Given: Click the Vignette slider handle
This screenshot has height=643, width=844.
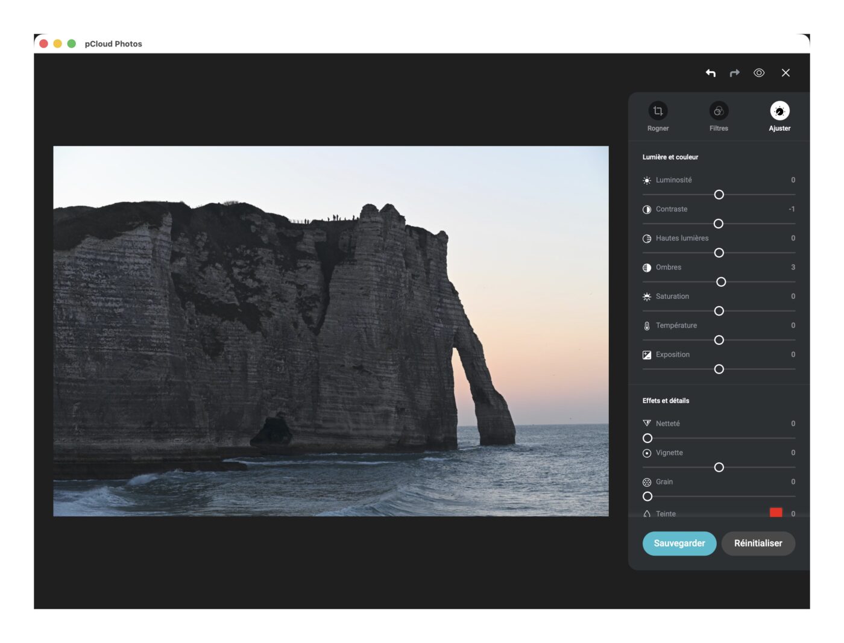Looking at the screenshot, I should point(719,468).
